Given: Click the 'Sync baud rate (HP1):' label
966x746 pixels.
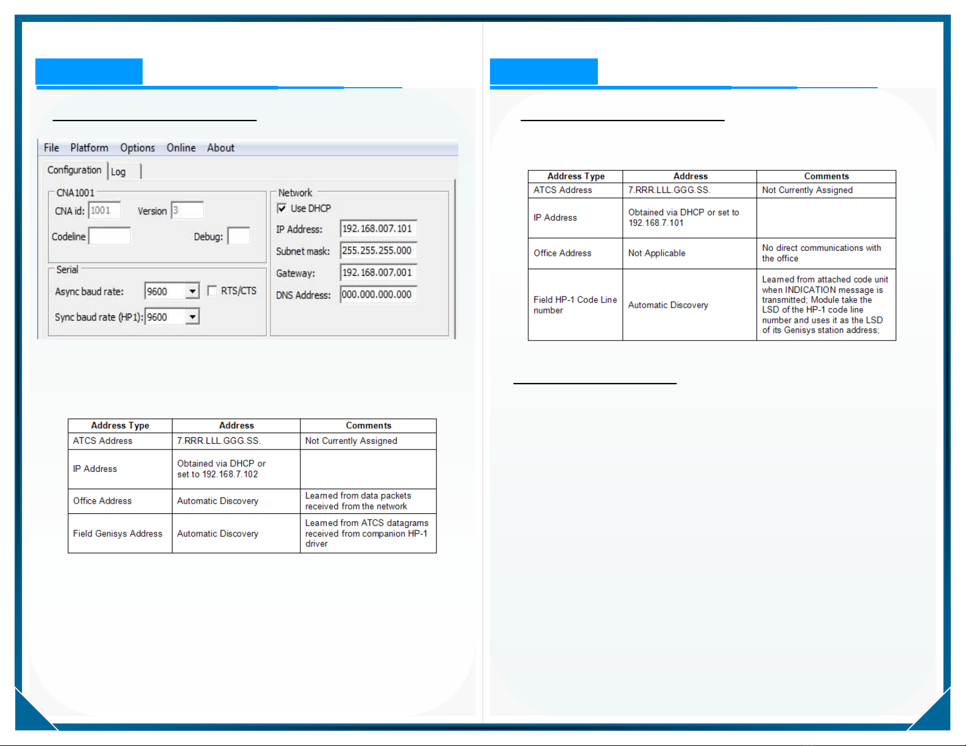Looking at the screenshot, I should pyautogui.click(x=99, y=317).
